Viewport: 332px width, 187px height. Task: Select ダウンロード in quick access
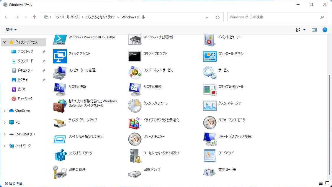(x=25, y=61)
